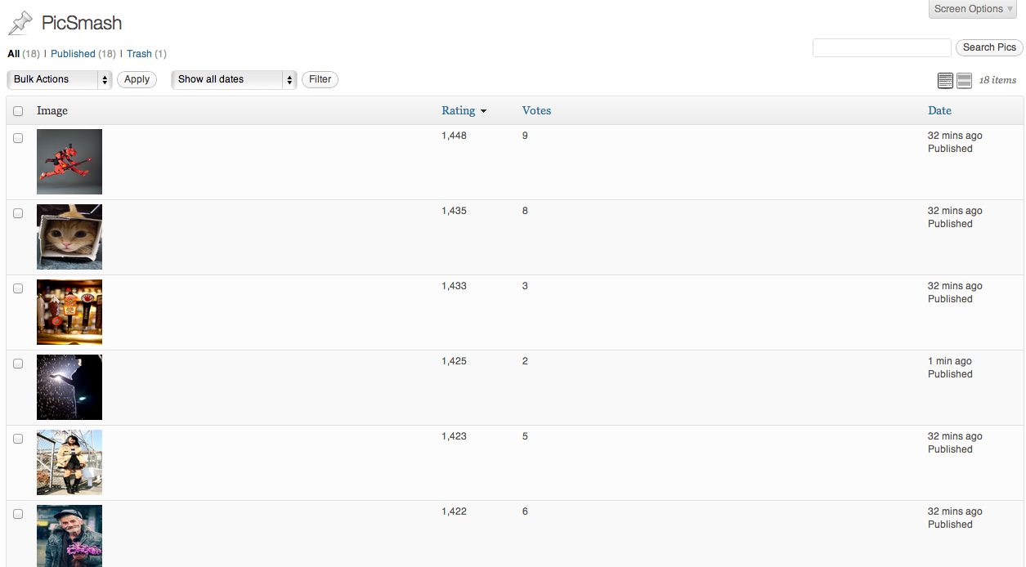Focus the search pics text field
This screenshot has height=567, width=1026.
[882, 47]
